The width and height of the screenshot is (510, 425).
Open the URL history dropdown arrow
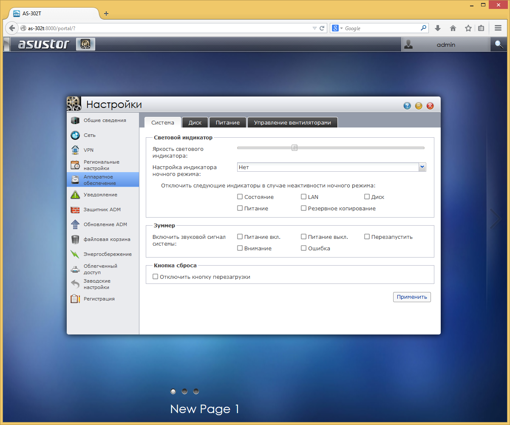314,28
